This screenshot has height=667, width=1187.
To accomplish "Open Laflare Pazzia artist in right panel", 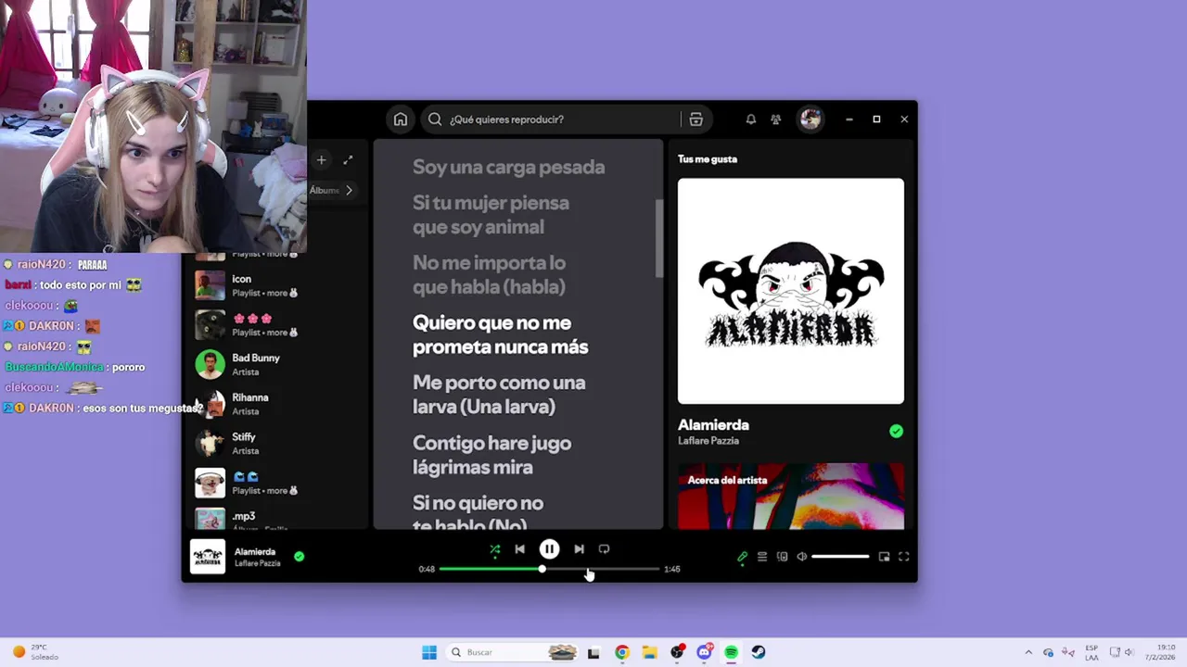I will 708,441.
